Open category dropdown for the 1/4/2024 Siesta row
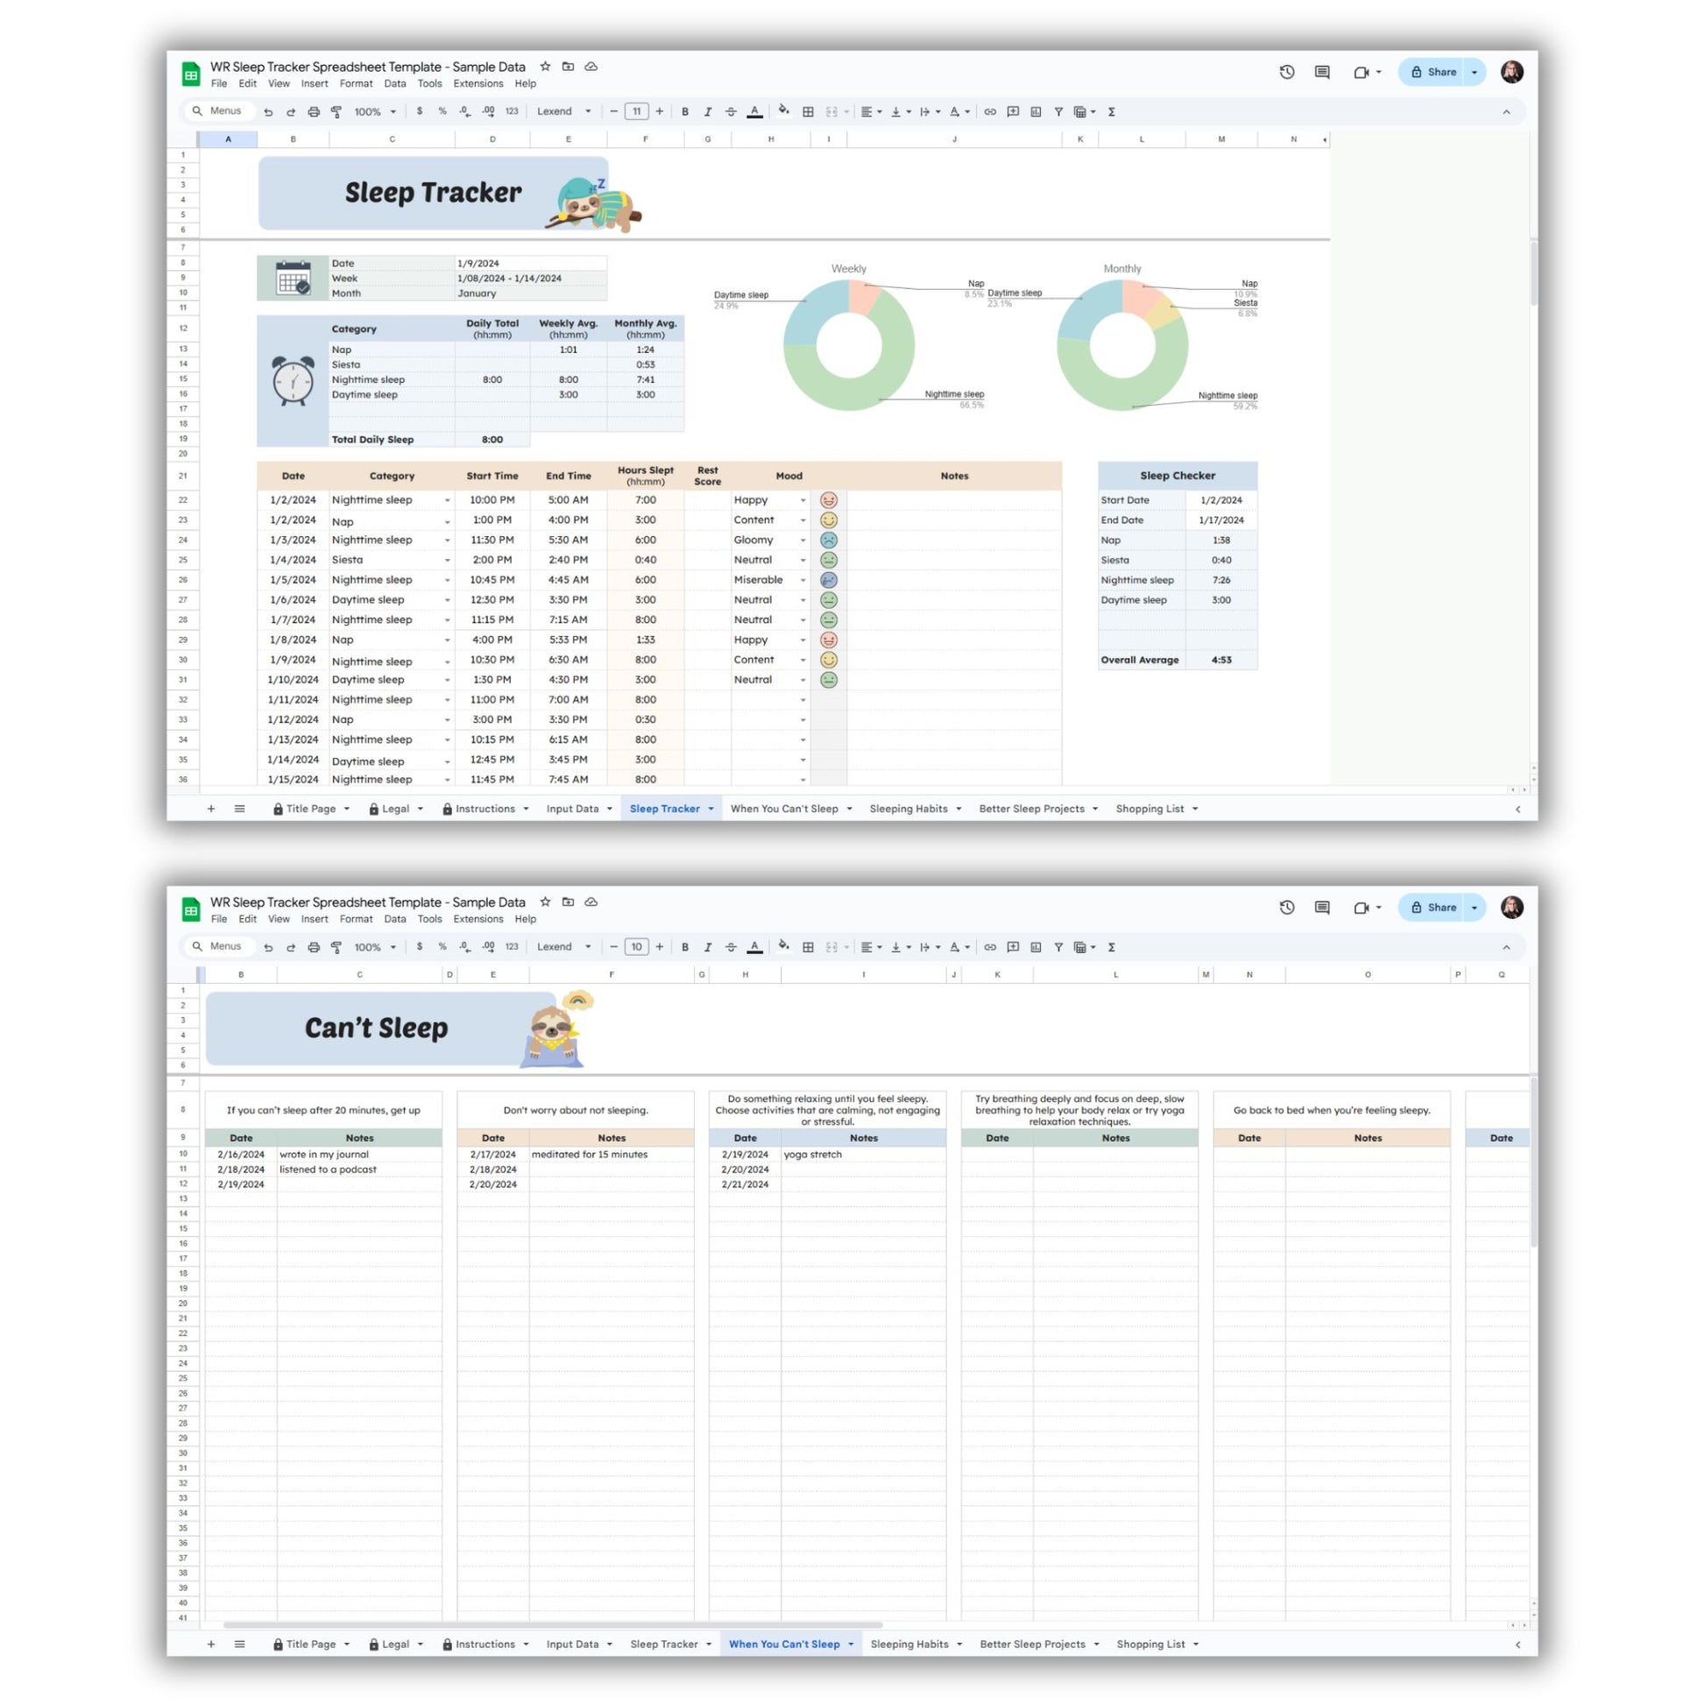This screenshot has width=1705, height=1705. click(x=448, y=561)
